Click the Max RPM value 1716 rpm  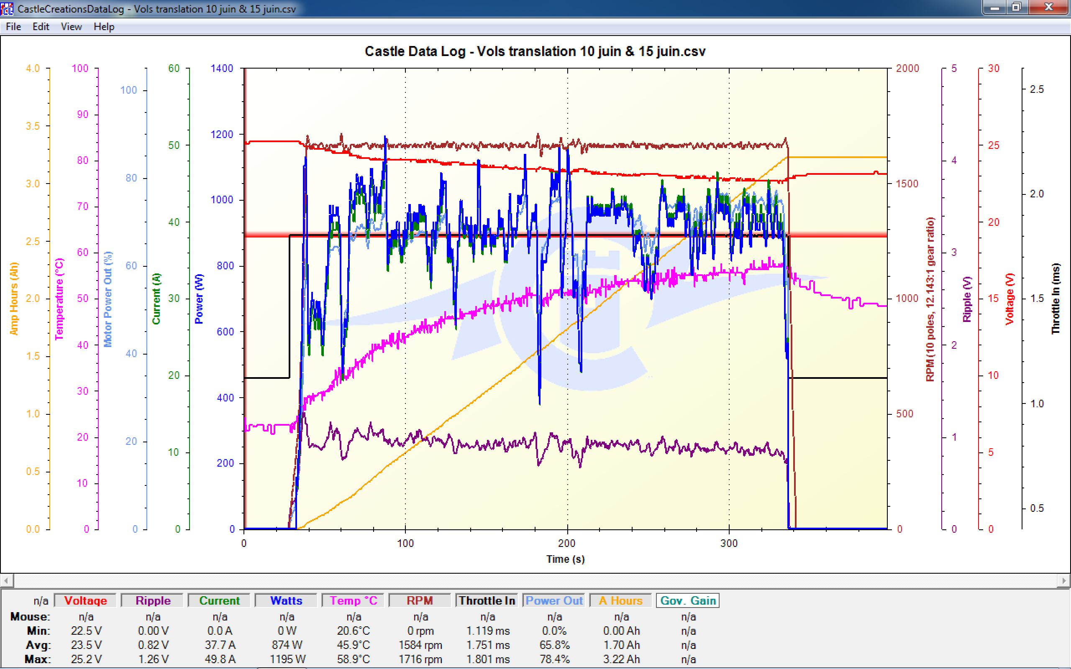420,659
